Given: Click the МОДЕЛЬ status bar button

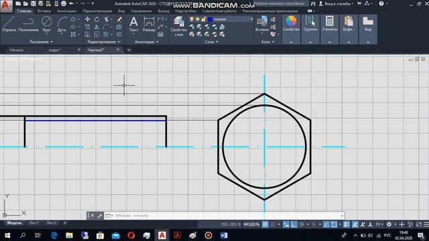Looking at the screenshot, I should [x=251, y=224].
